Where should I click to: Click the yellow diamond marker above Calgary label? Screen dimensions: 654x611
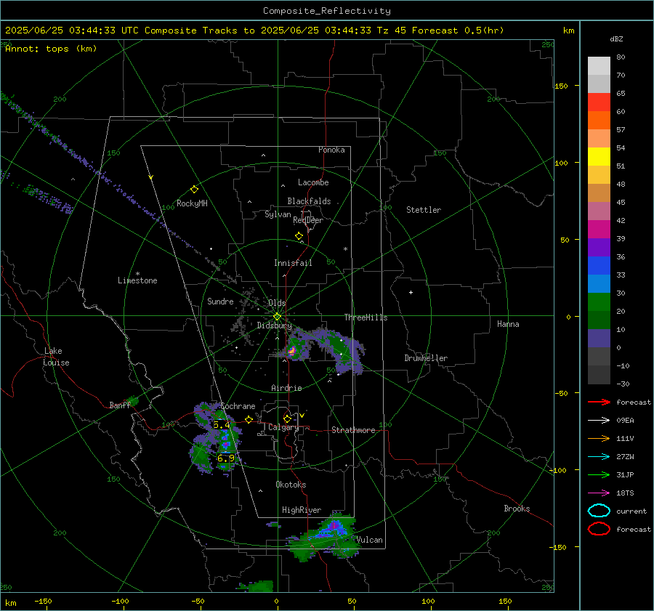(x=287, y=418)
